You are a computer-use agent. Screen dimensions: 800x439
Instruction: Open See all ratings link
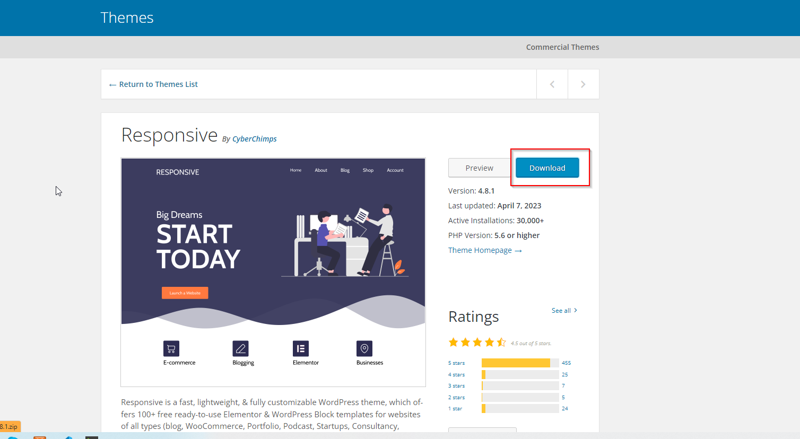564,311
